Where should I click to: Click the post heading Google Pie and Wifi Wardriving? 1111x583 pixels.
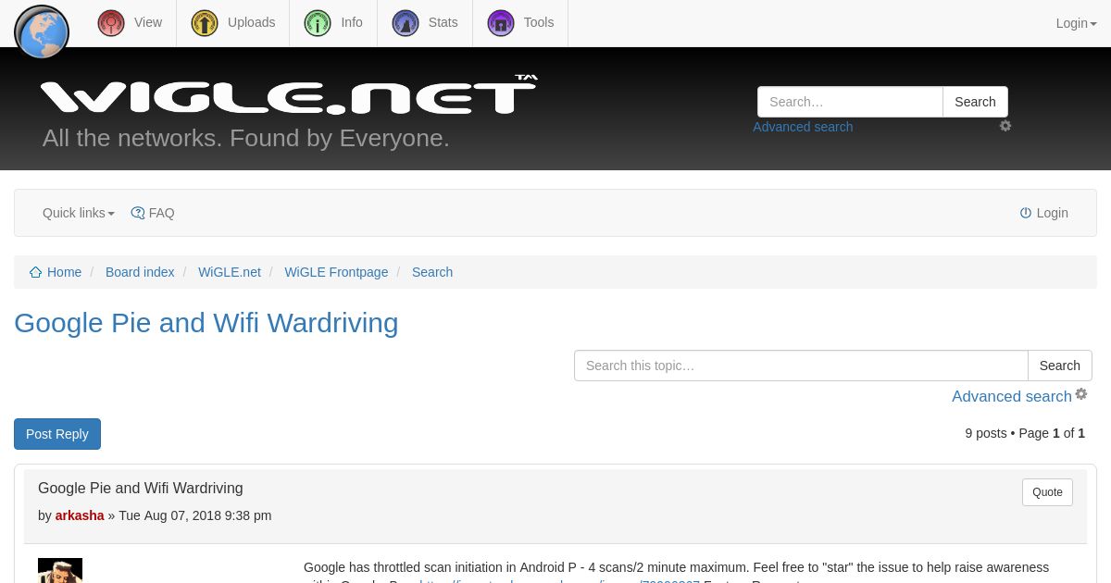point(141,488)
